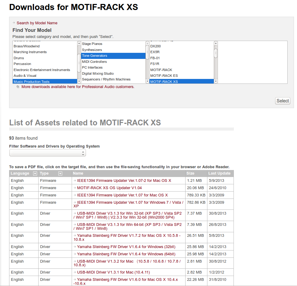Open Yamaha Steinberg FW Driver V1.7.2 Mac link
This screenshot has width=297, height=286.
[127, 237]
